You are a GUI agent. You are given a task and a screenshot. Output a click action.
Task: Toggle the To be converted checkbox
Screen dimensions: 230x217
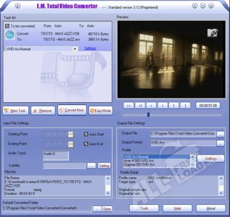(x=7, y=26)
